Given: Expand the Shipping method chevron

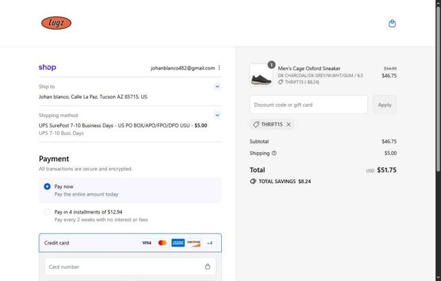Looking at the screenshot, I should [217, 115].
